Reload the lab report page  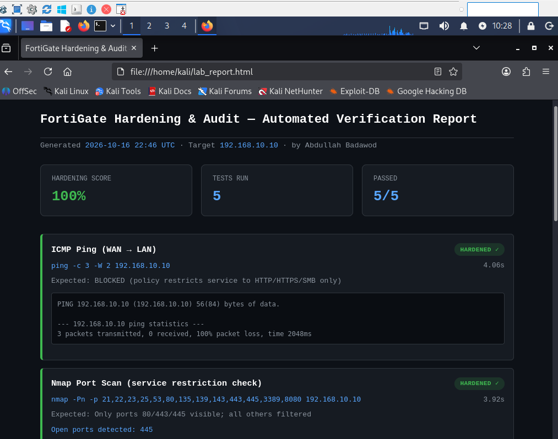click(x=48, y=72)
